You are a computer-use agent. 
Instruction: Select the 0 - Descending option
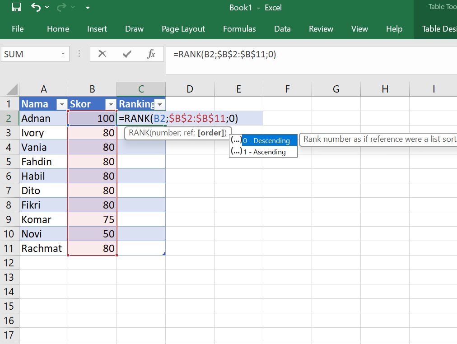pos(266,141)
